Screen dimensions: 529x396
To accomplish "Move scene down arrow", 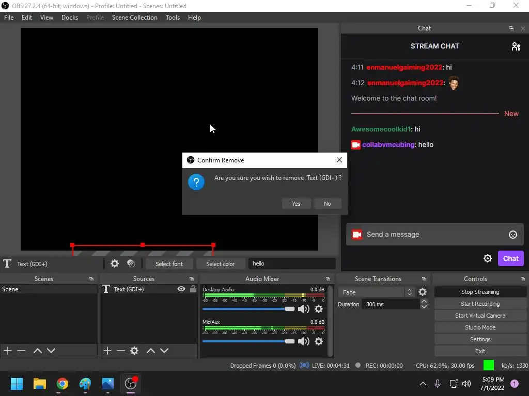I will [x=51, y=351].
